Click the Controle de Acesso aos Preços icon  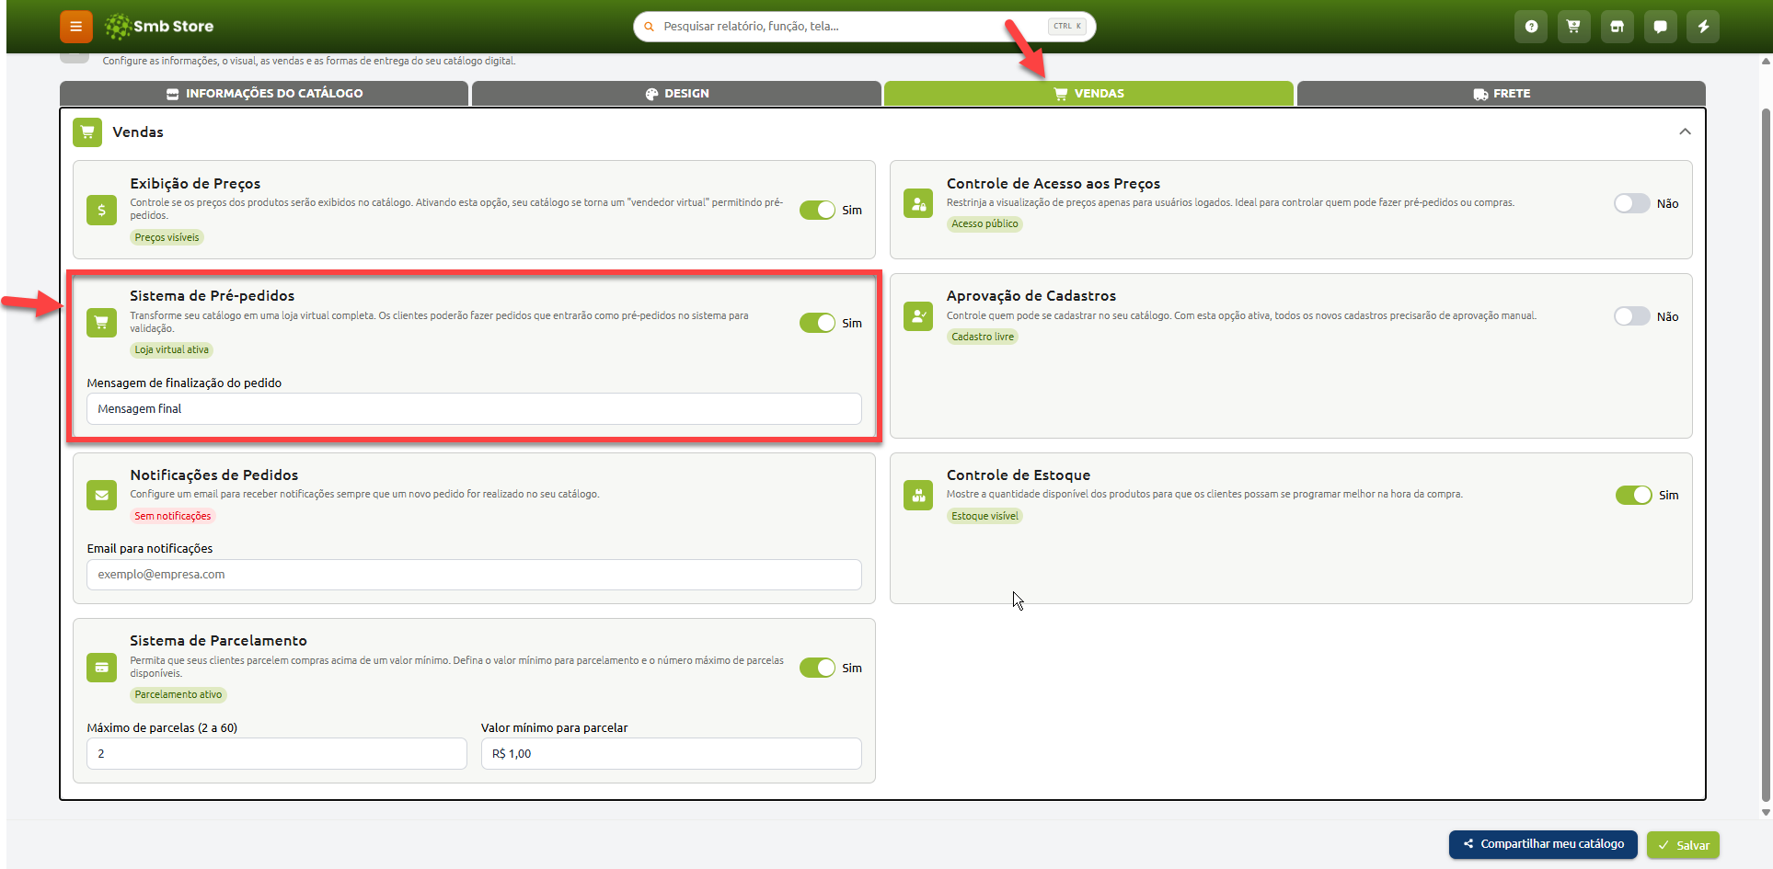918,204
